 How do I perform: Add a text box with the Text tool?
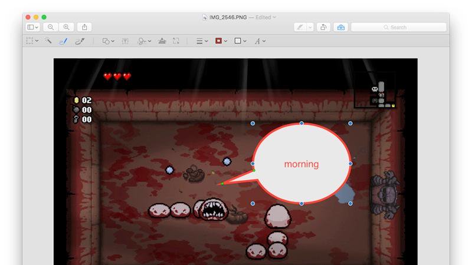tap(125, 41)
